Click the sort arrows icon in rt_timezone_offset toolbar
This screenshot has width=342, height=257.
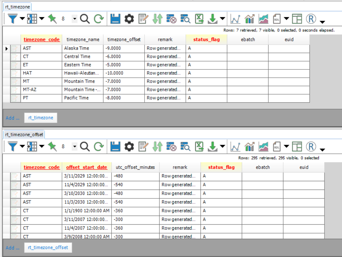click(x=157, y=146)
